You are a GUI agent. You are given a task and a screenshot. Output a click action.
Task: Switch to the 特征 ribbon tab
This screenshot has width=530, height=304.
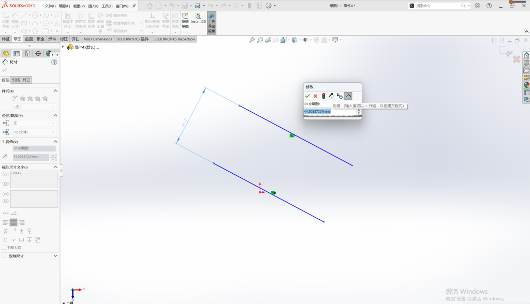click(6, 39)
